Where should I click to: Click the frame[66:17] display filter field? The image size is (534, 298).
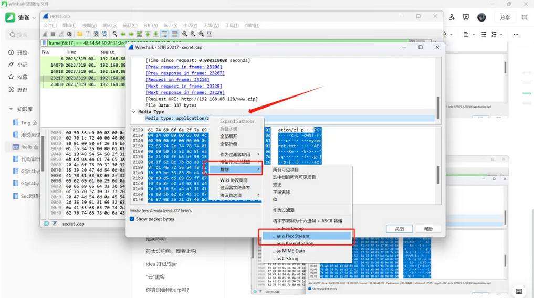(x=228, y=43)
